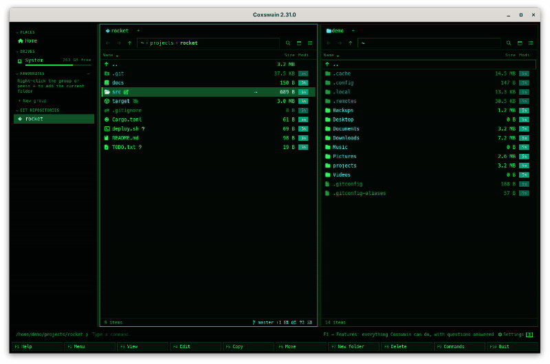
Task: Sort rocket pane by Name column
Action: tap(111, 56)
